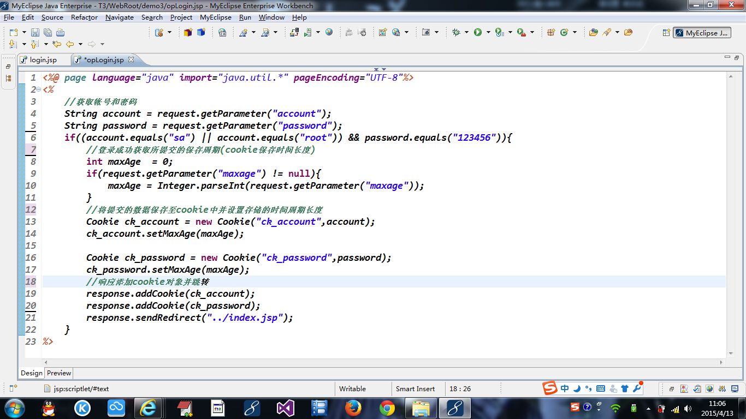The width and height of the screenshot is (746, 419).
Task: Click line 21 sendRedirect code
Action: coord(190,318)
